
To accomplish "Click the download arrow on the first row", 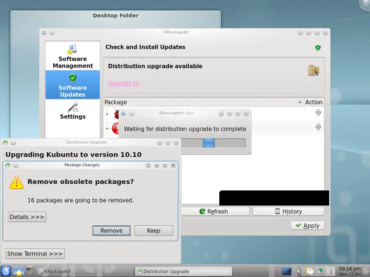I will (318, 113).
